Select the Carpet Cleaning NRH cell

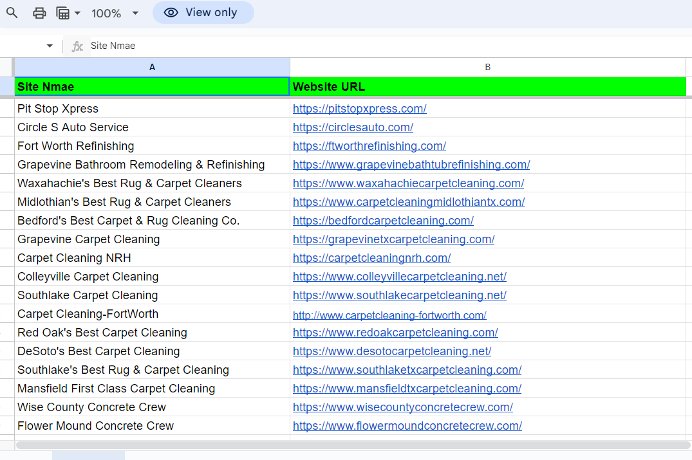click(153, 258)
